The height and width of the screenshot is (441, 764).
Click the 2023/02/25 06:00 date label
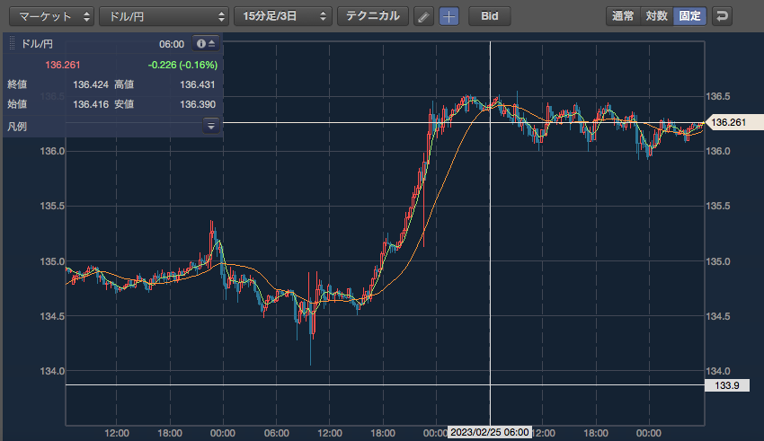pyautogui.click(x=489, y=432)
